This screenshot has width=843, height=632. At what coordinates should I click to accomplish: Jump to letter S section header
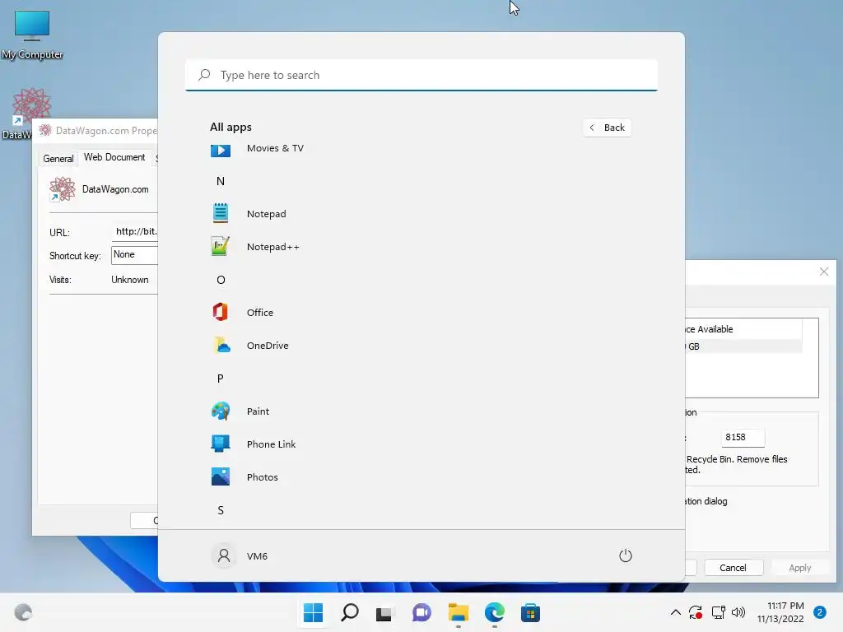(x=221, y=510)
